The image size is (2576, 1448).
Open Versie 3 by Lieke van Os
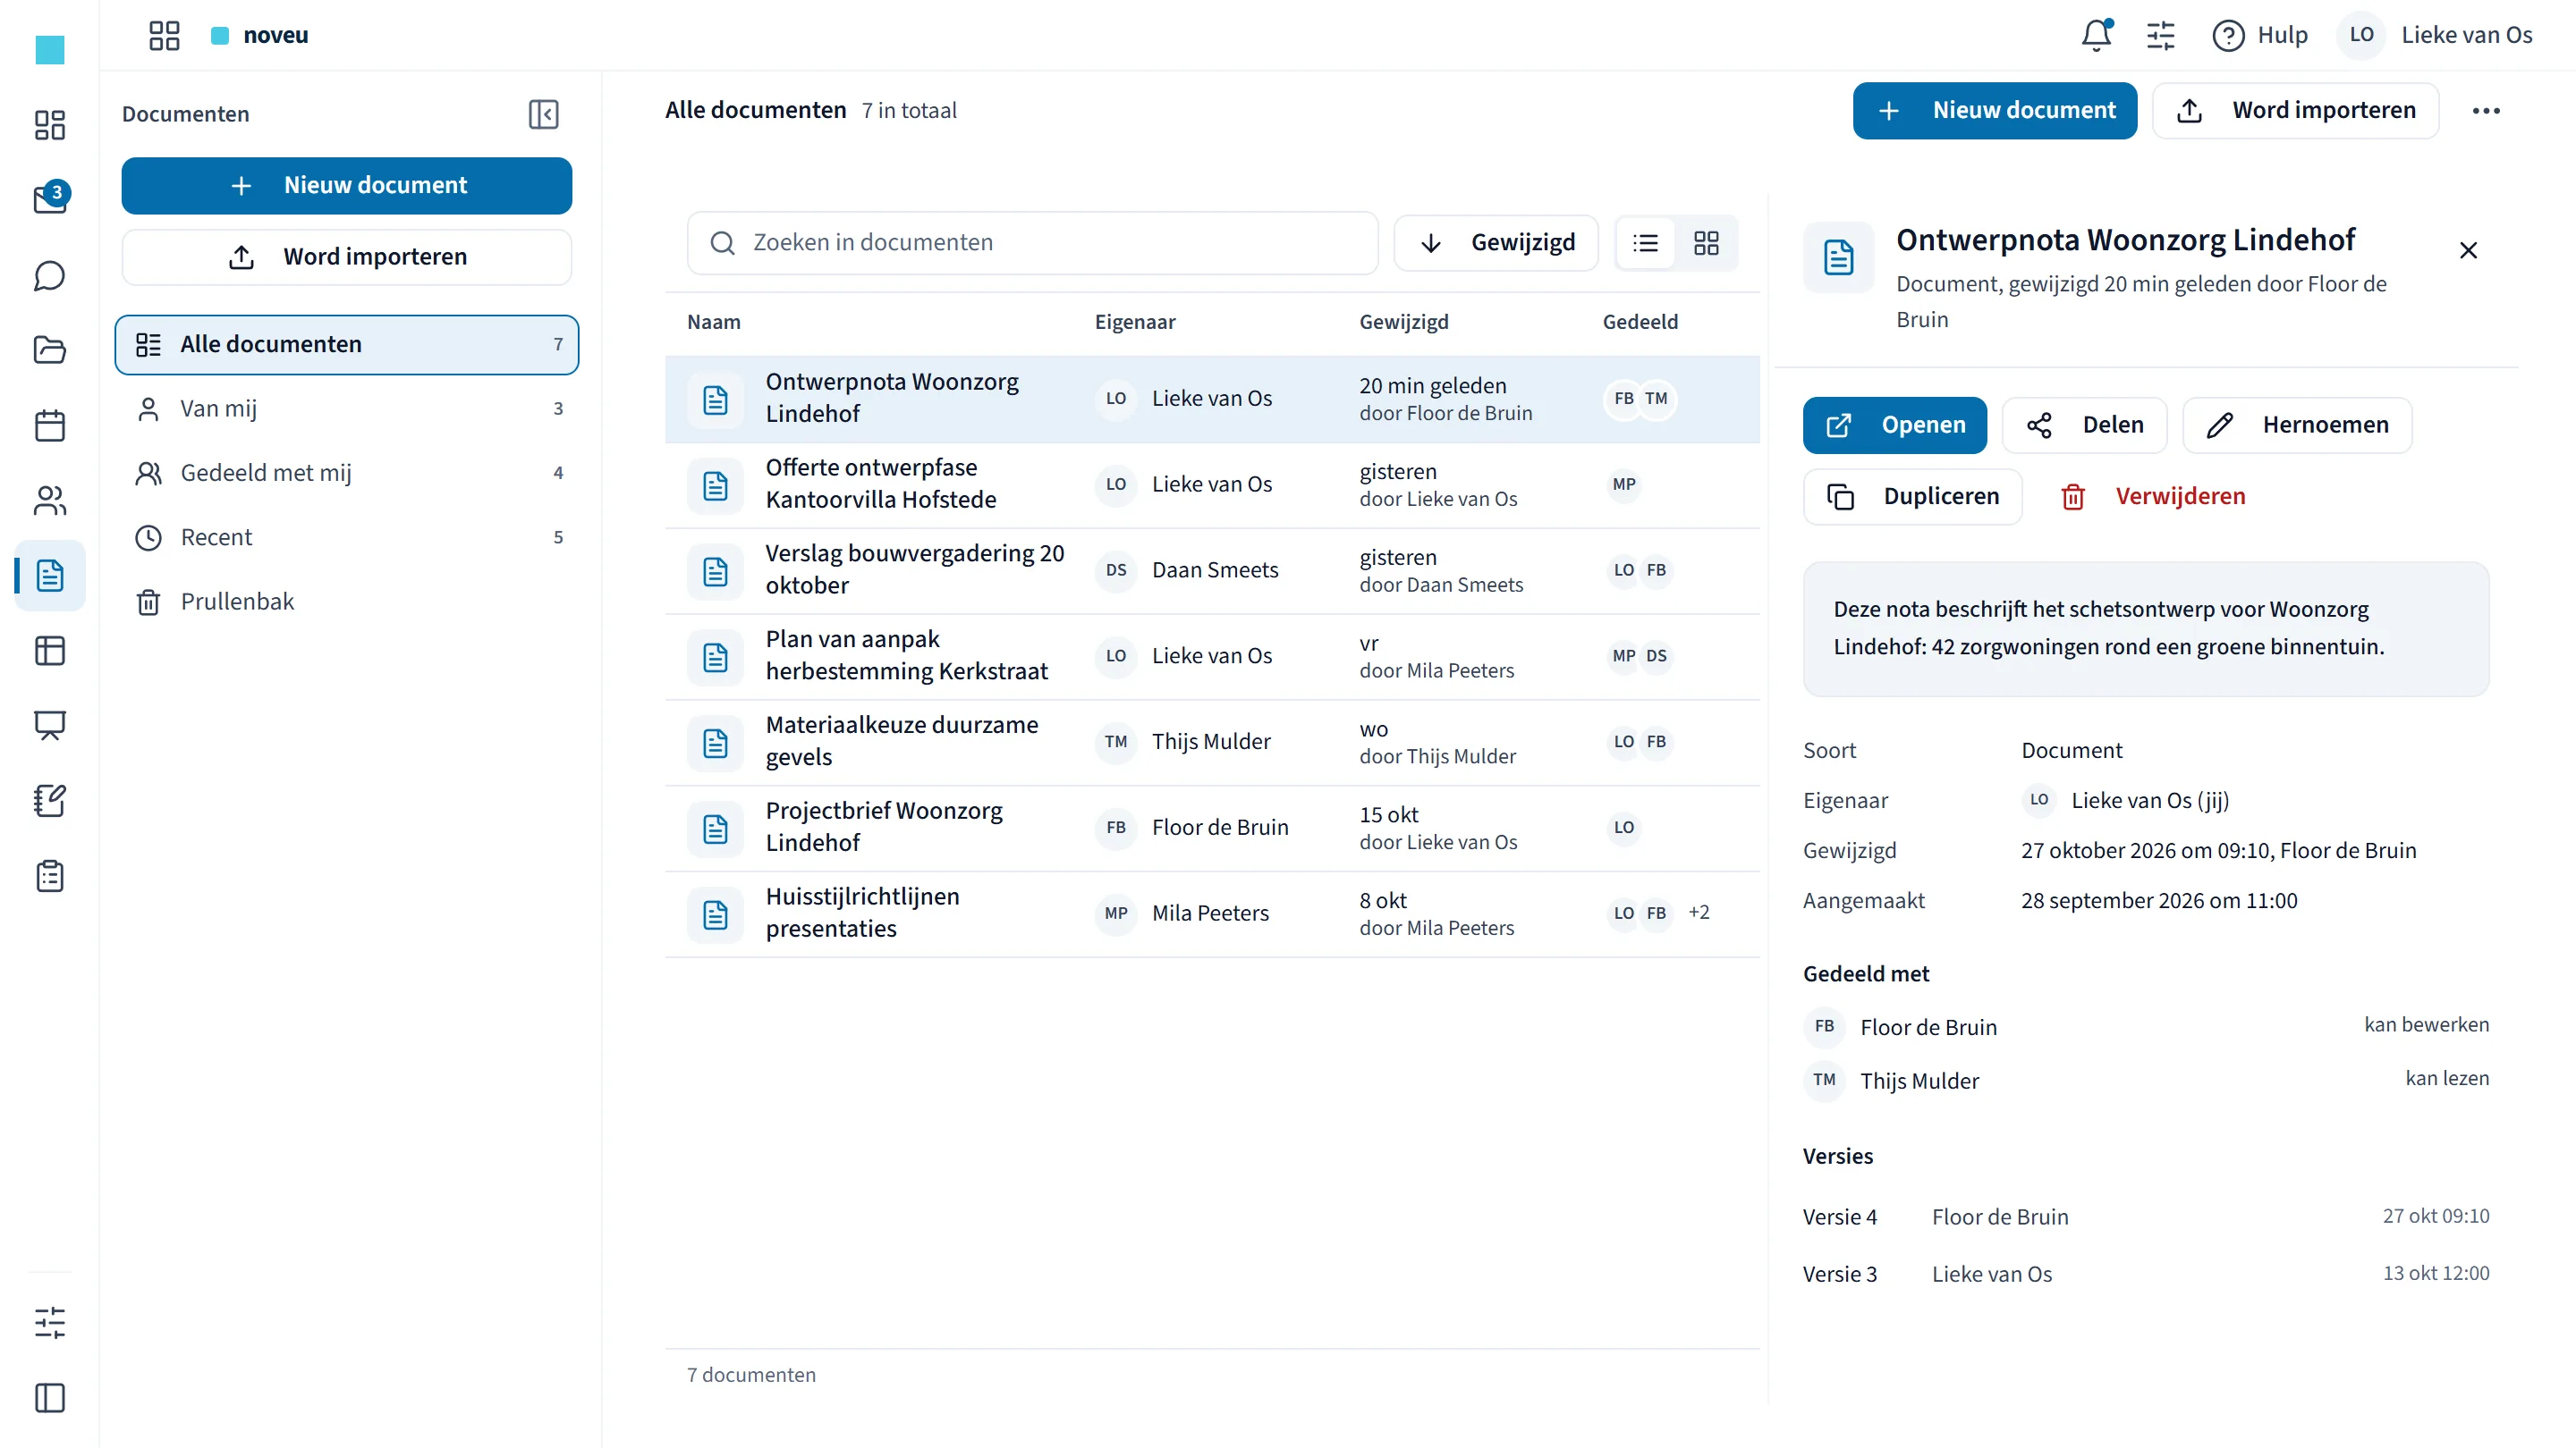pyautogui.click(x=2146, y=1274)
